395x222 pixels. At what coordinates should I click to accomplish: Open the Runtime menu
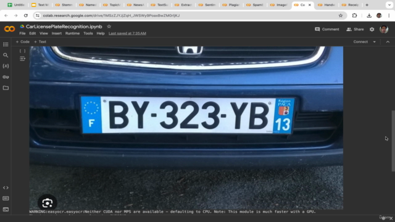click(72, 33)
